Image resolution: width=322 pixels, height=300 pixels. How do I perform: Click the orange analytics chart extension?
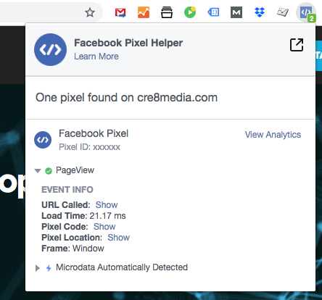click(x=144, y=12)
